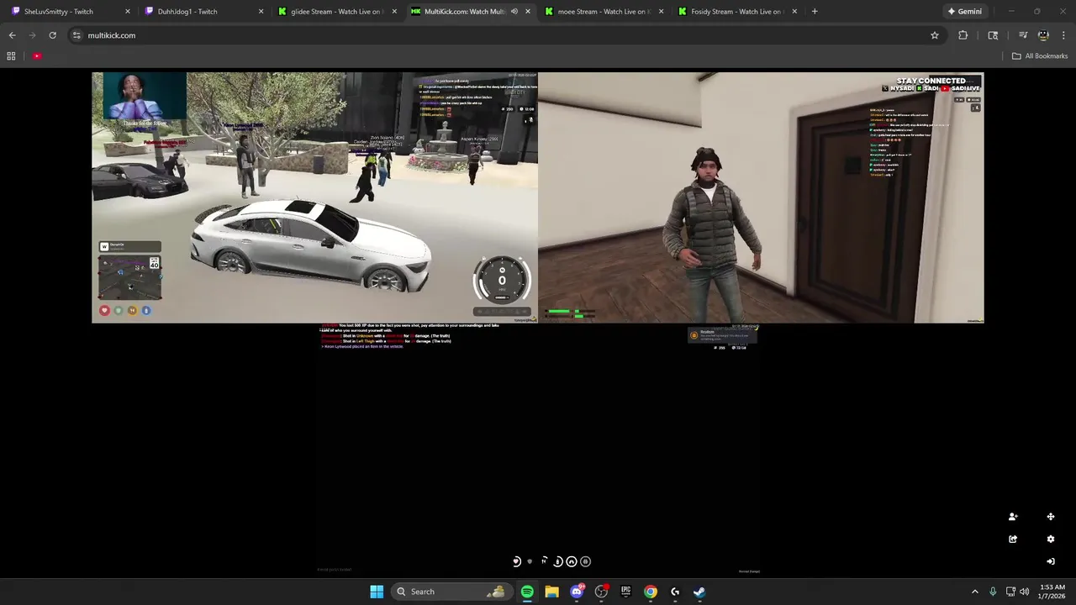1076x605 pixels.
Task: Click the move-arrows layout icon
Action: click(x=1050, y=517)
